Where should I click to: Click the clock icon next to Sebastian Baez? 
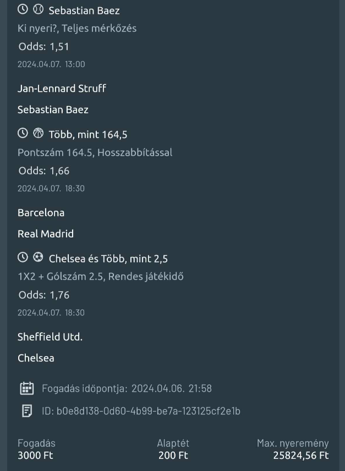23,9
